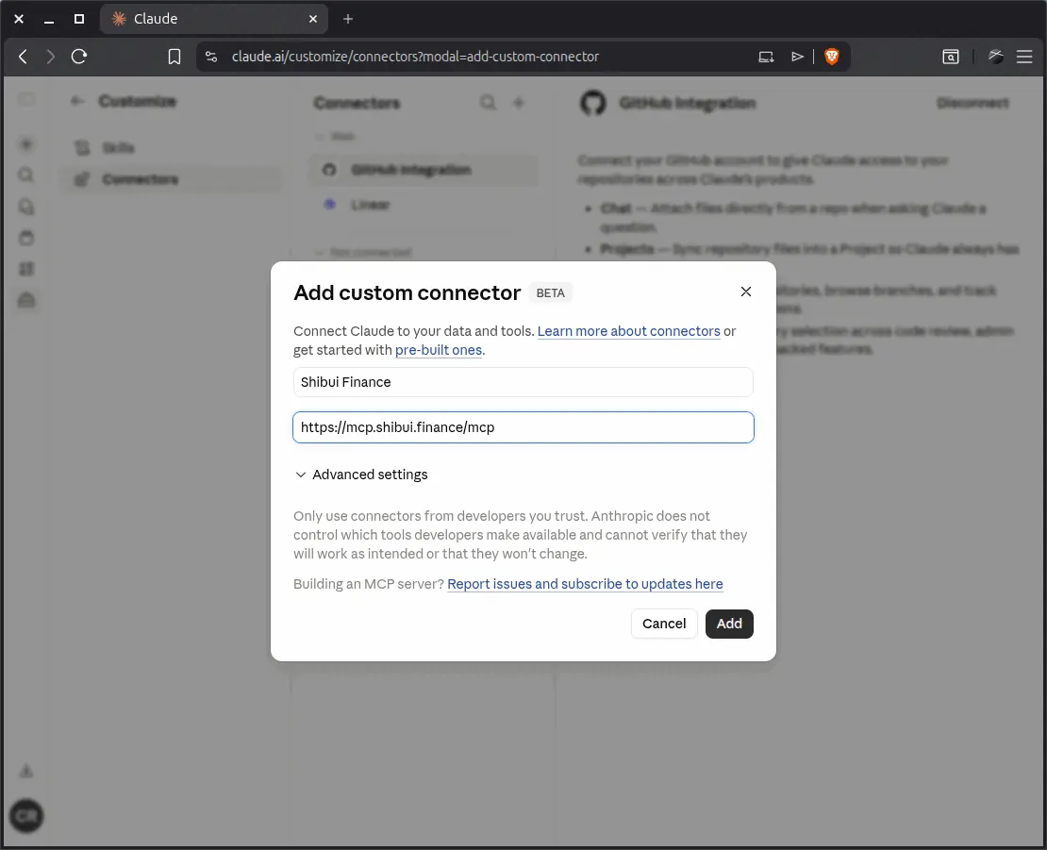Viewport: 1047px width, 850px height.
Task: Click back arrow next to Customize
Action: point(77,101)
